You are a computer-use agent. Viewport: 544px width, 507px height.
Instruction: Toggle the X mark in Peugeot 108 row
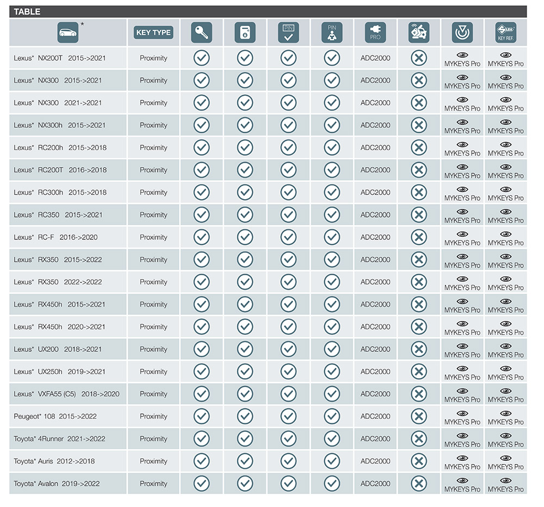point(419,416)
